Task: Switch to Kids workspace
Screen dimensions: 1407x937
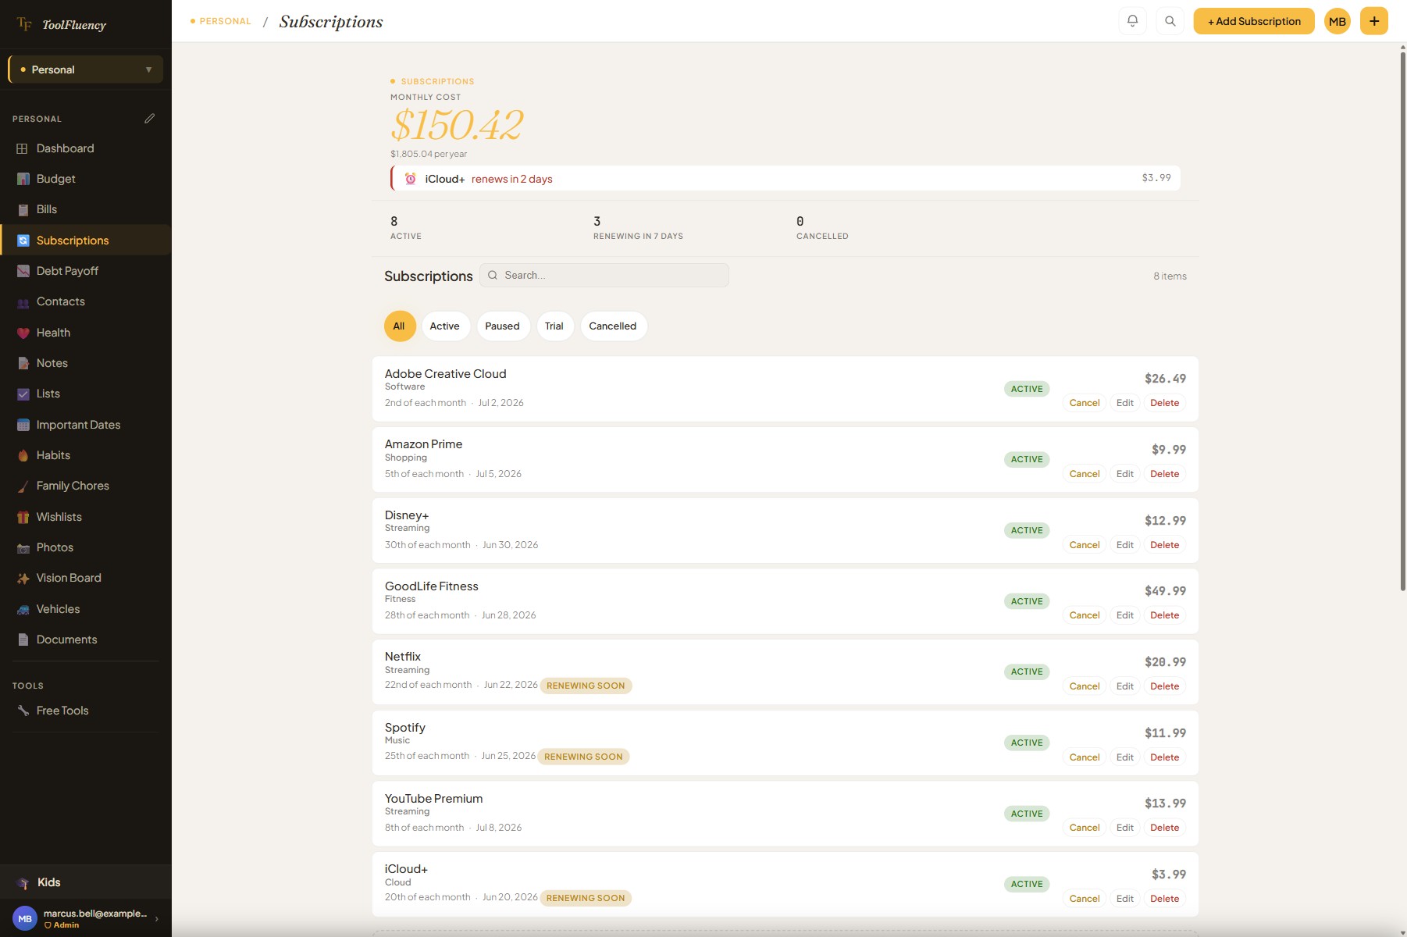Action: (86, 882)
